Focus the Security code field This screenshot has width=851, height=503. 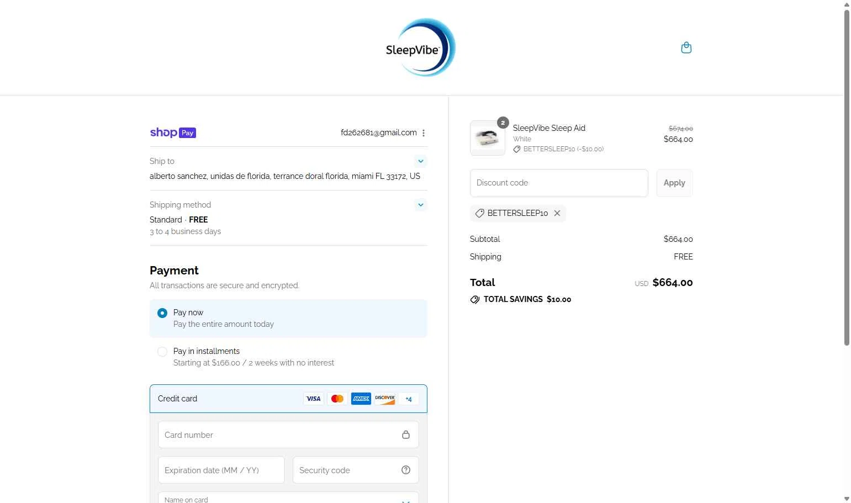[356, 470]
